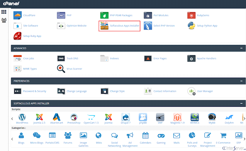Open the E-Commerce category
The image size is (246, 151).
(x=223, y=136)
